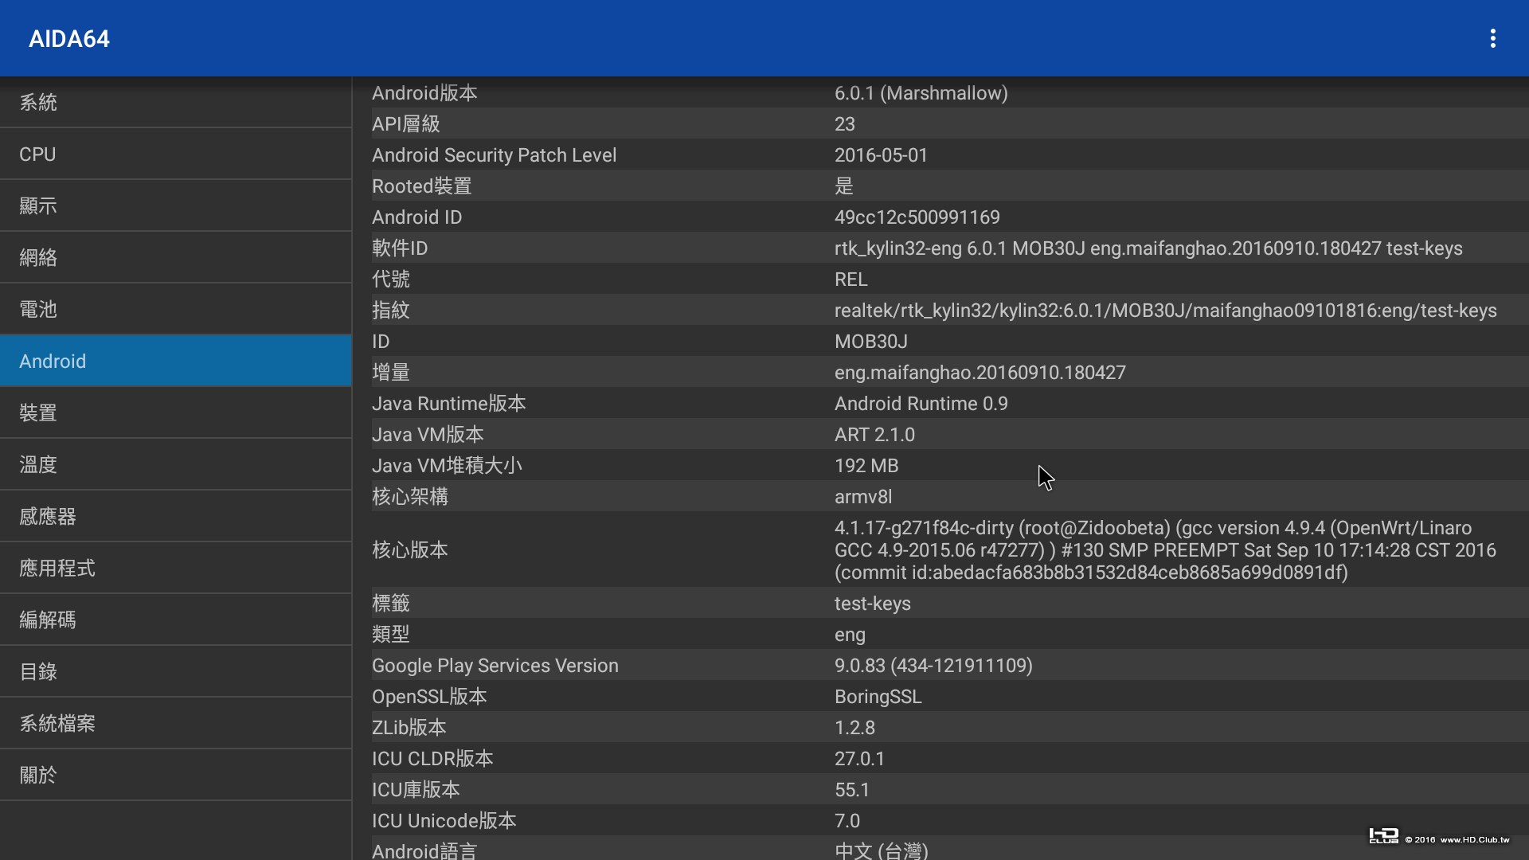
Task: Select the ICU CLDR版本 value 27.0.1
Action: (860, 759)
